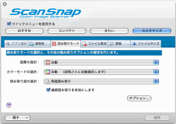
Task: Click the blue description banner text
Action: (x=62, y=52)
